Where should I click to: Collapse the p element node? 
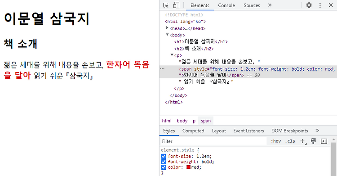[x=172, y=55]
